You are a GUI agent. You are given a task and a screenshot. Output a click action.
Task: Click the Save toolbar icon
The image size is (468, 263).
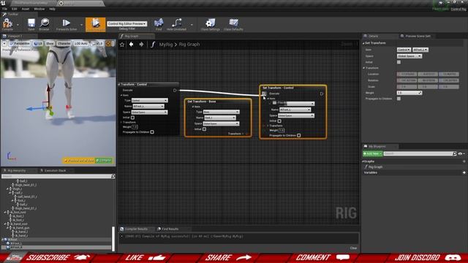coord(31,23)
